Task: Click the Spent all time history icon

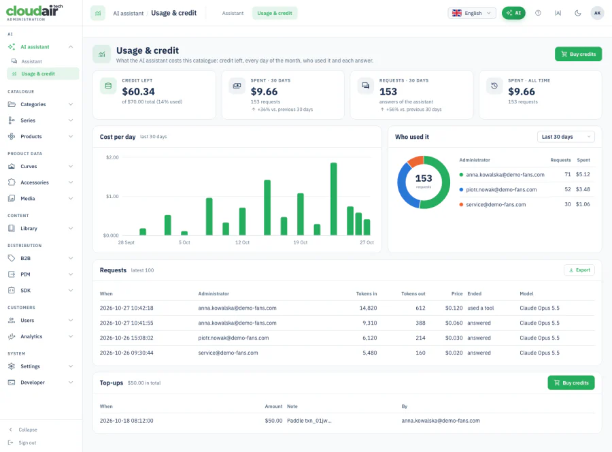Action: pyautogui.click(x=494, y=86)
